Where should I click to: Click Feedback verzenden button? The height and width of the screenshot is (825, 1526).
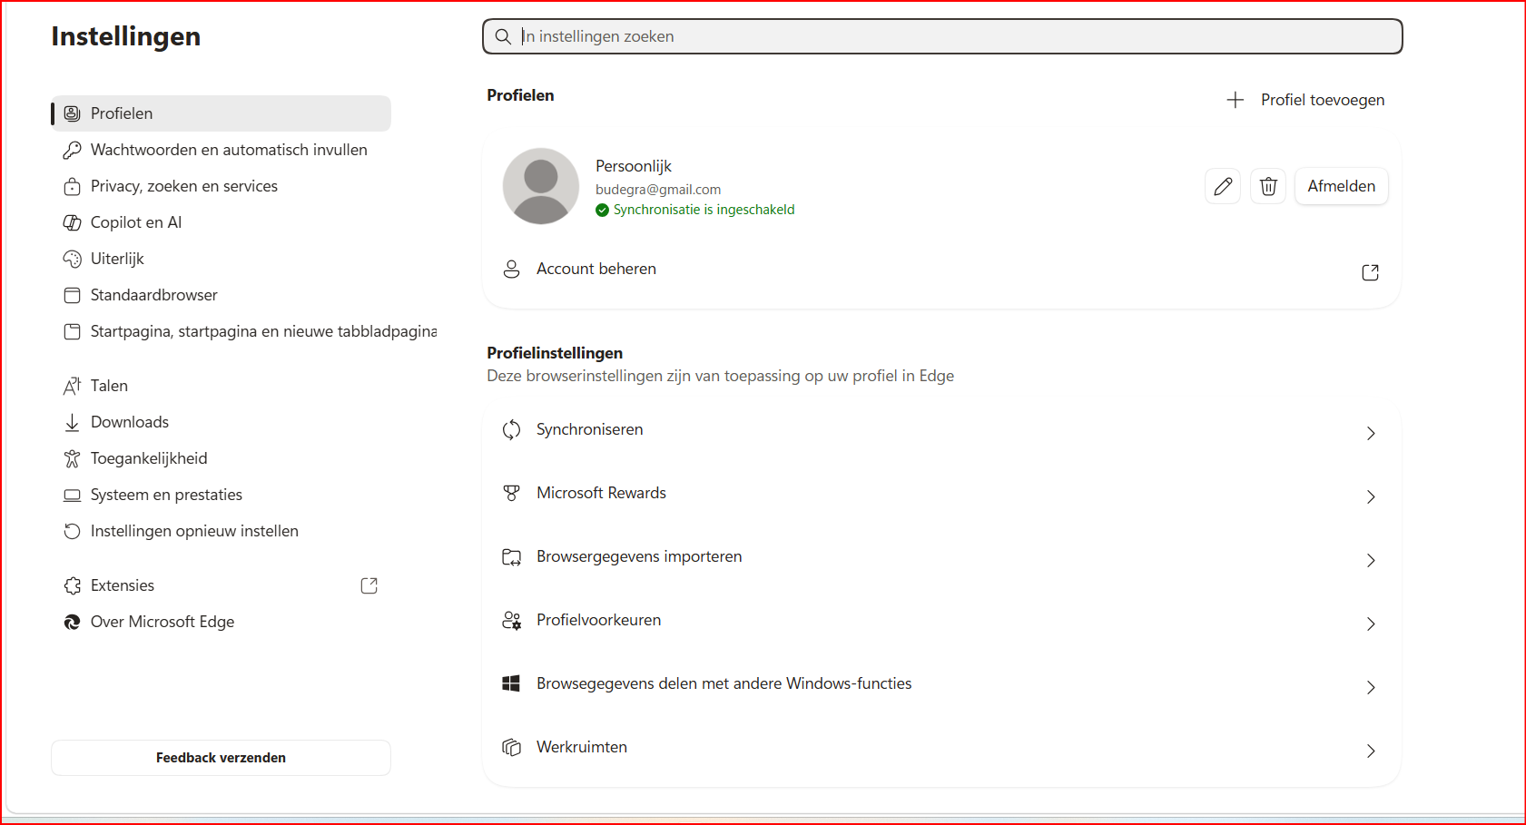(x=221, y=758)
